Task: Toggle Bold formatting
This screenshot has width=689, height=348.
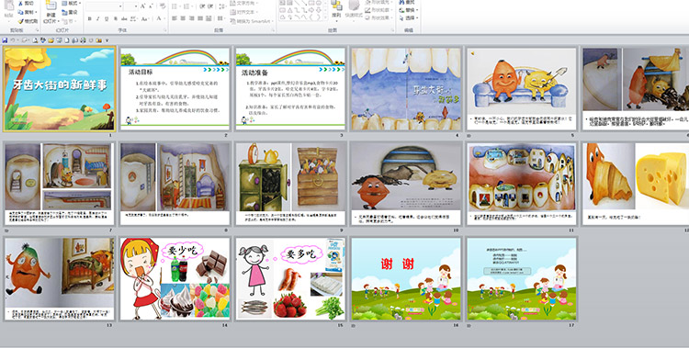Action: (90, 18)
